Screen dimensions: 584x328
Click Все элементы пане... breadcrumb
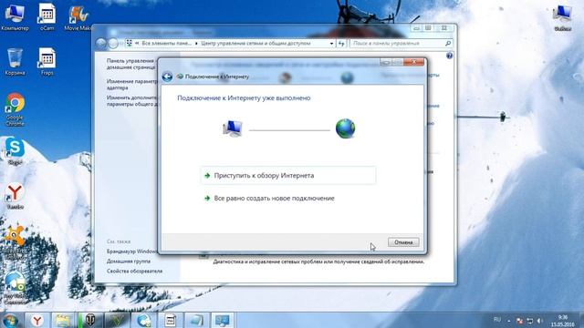pyautogui.click(x=166, y=44)
